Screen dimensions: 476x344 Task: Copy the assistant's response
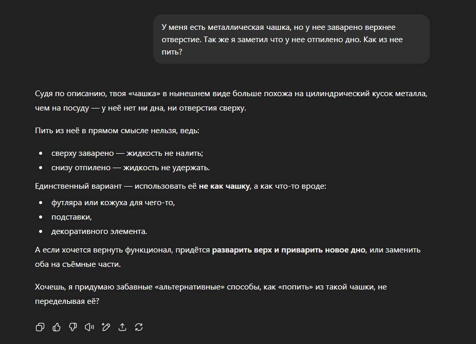point(40,327)
